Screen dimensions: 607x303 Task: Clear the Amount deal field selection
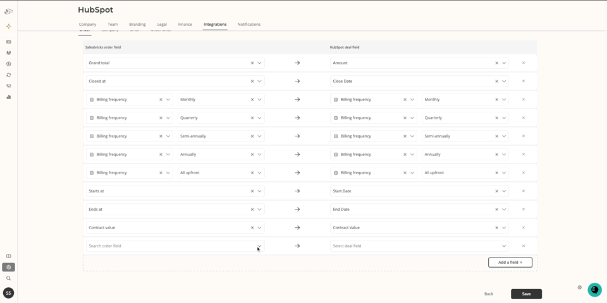(x=497, y=62)
